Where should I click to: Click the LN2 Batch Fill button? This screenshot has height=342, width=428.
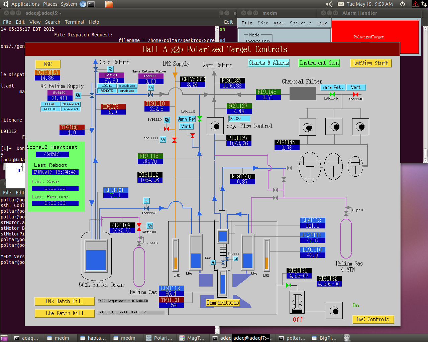point(65,301)
